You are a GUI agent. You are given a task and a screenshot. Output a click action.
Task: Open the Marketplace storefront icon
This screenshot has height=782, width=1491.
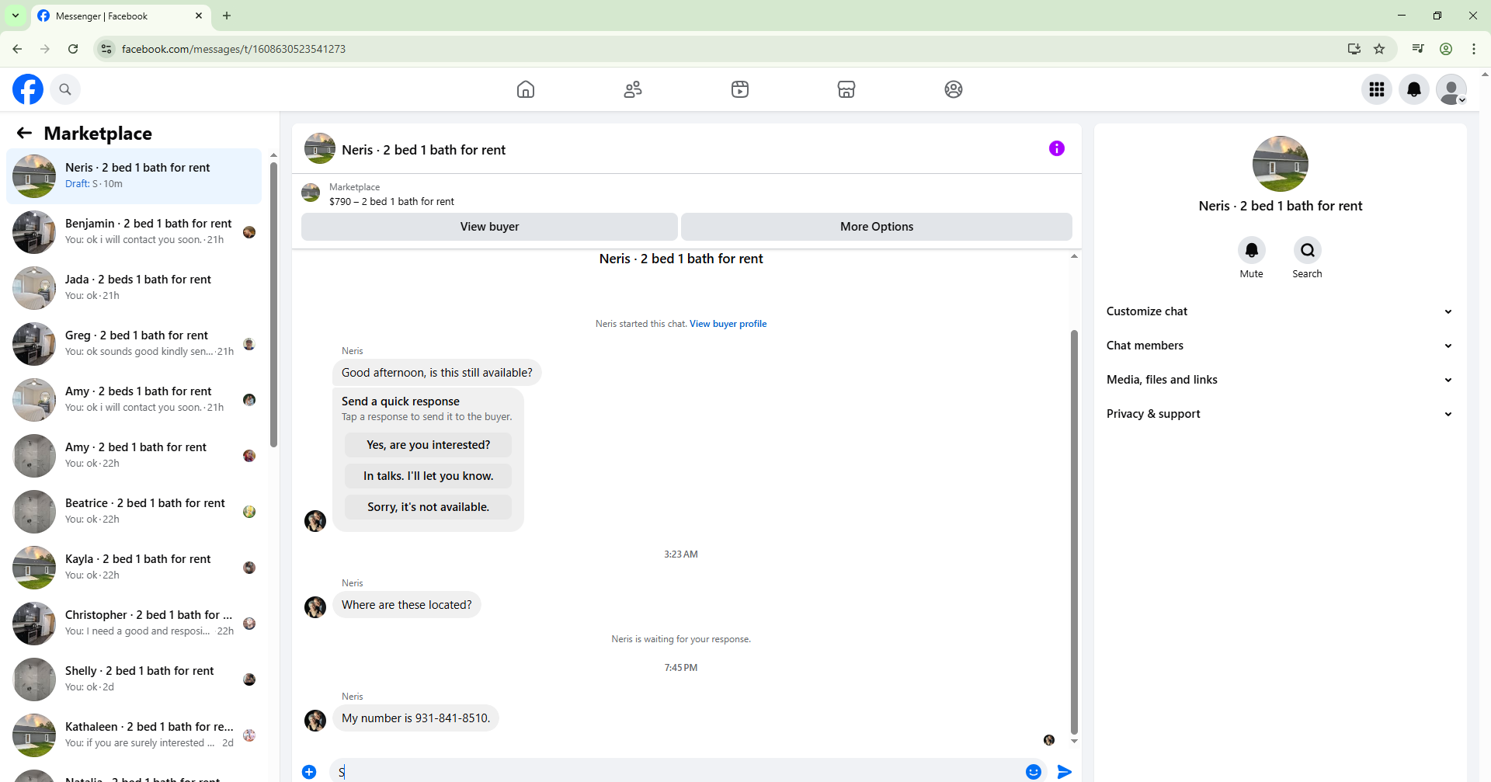point(846,89)
